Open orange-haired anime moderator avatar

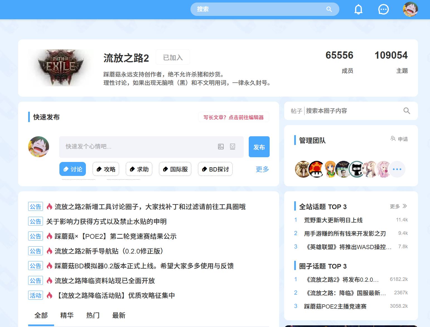[330, 169]
